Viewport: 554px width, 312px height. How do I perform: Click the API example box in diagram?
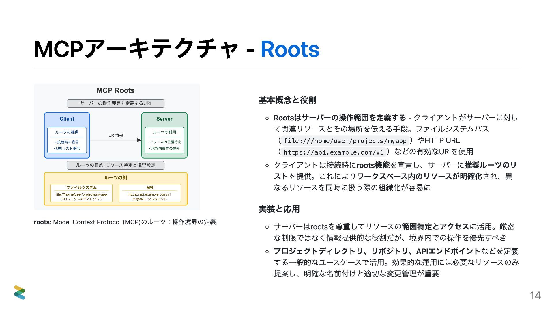[x=150, y=193]
